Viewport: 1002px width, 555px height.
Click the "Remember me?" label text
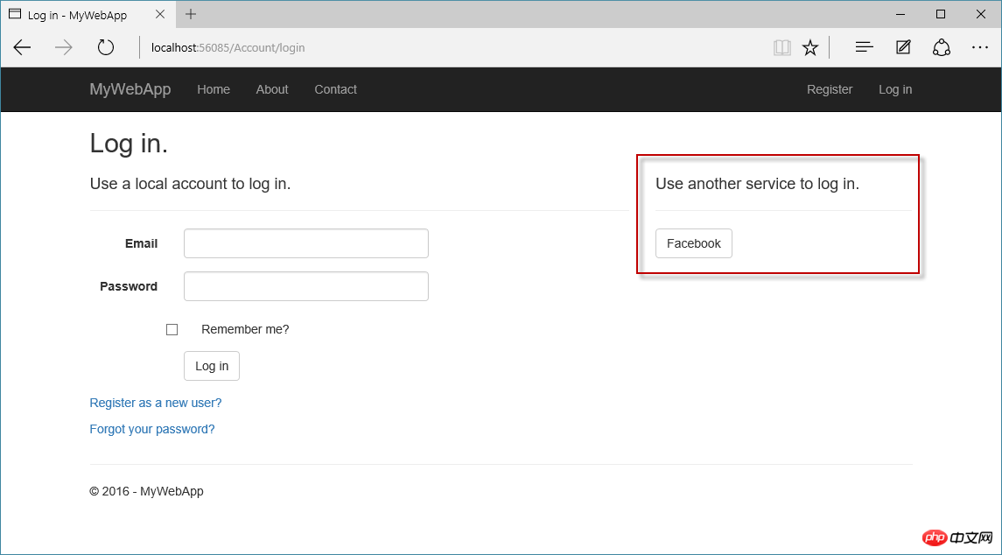click(245, 329)
